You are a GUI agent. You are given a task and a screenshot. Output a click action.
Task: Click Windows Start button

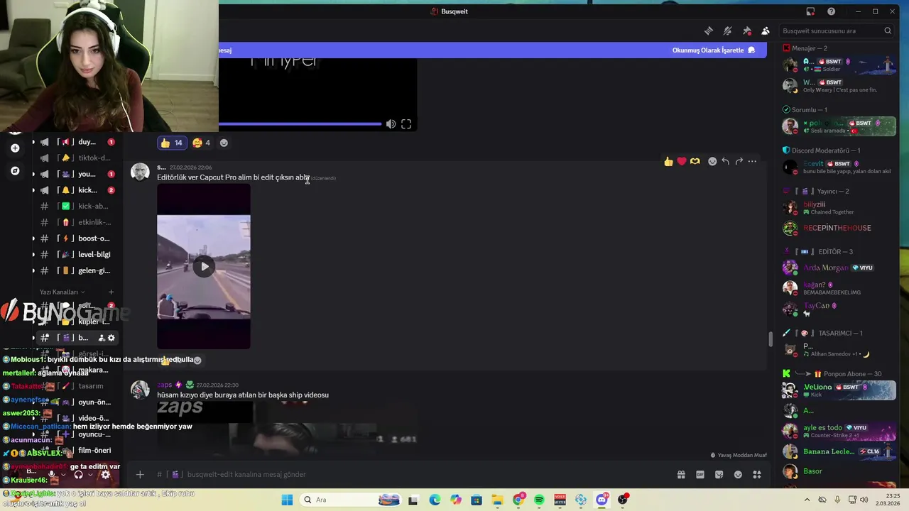click(x=287, y=500)
